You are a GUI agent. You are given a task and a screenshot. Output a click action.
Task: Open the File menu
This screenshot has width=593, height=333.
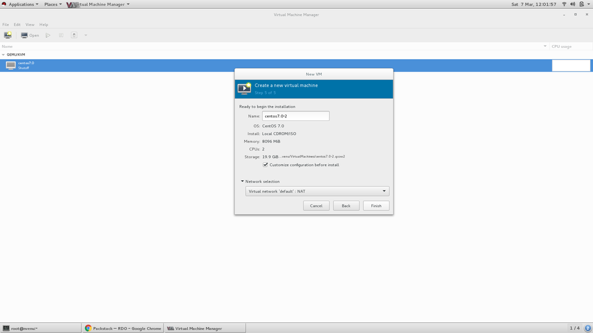click(5, 25)
